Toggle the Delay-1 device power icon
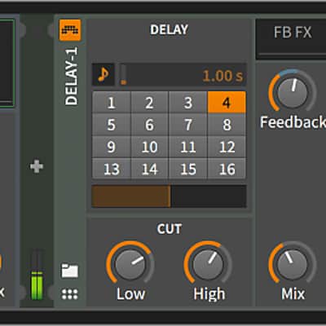326x326 pixels. point(70,30)
